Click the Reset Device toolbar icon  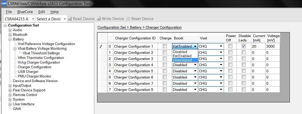pos(128,19)
